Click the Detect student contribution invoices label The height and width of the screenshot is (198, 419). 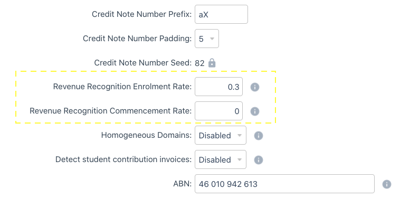(x=123, y=159)
